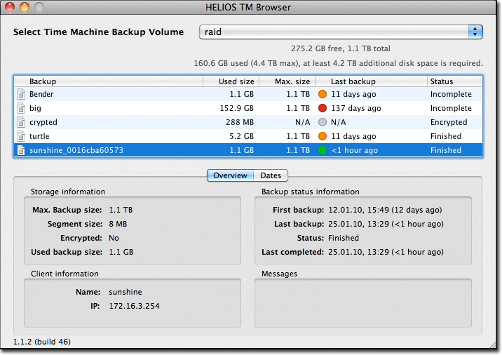502x355 pixels.
Task: Sort by the Status column header
Action: (x=454, y=81)
